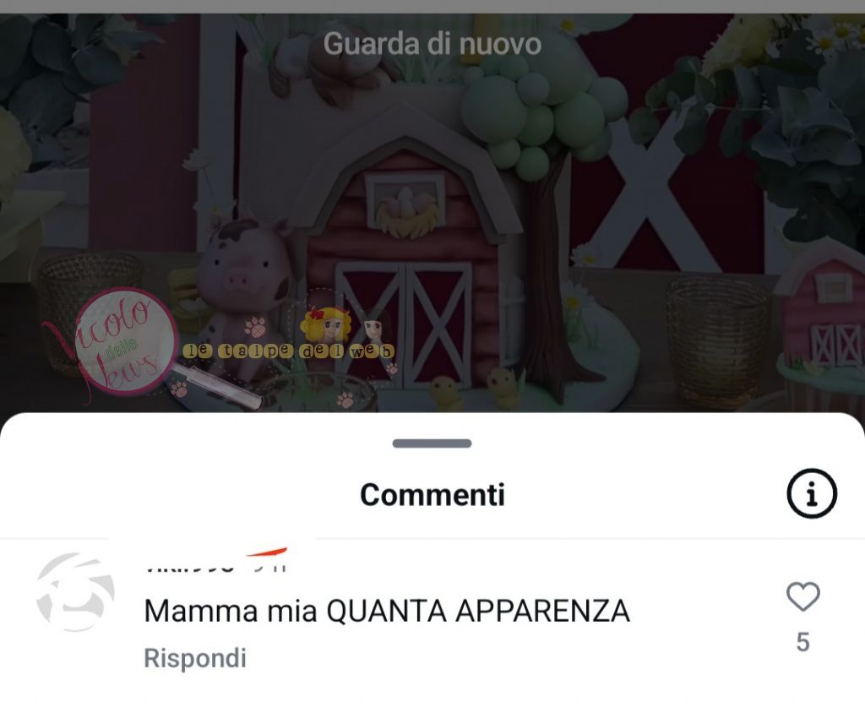
Task: Tap the Commenti header title
Action: 432,494
